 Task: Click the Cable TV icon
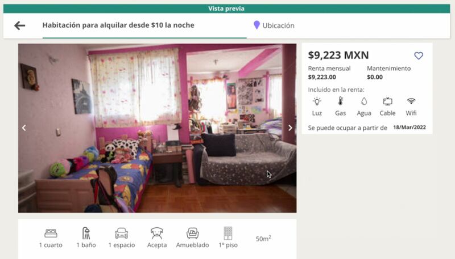(387, 101)
